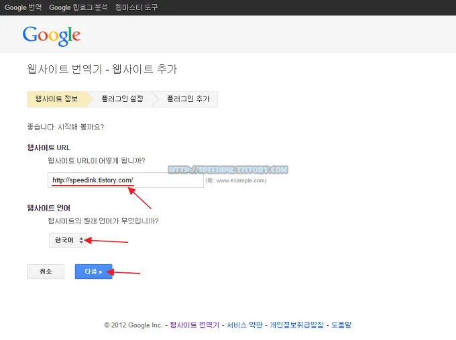Click 웹사이트 URL이 어떻게 됩니까? question text
Image resolution: width=456 pixels, height=340 pixels.
coord(97,161)
